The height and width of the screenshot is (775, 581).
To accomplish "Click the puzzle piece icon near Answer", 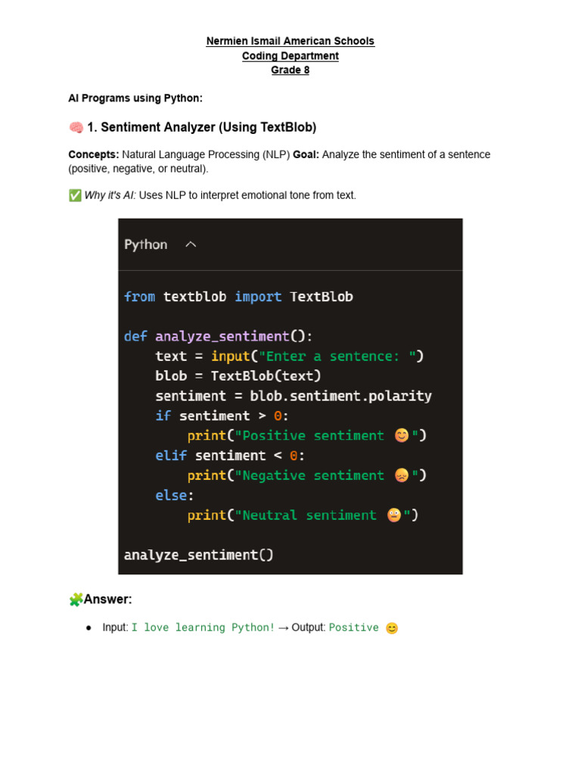I will point(76,599).
